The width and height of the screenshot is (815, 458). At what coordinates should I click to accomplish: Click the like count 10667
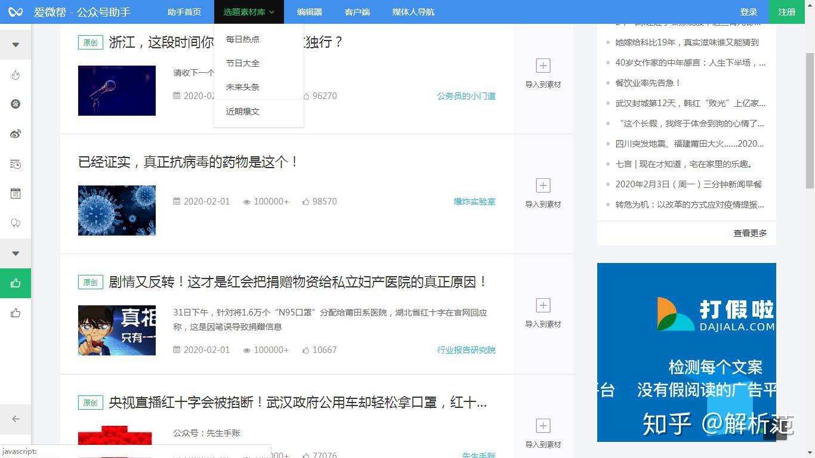tap(325, 350)
